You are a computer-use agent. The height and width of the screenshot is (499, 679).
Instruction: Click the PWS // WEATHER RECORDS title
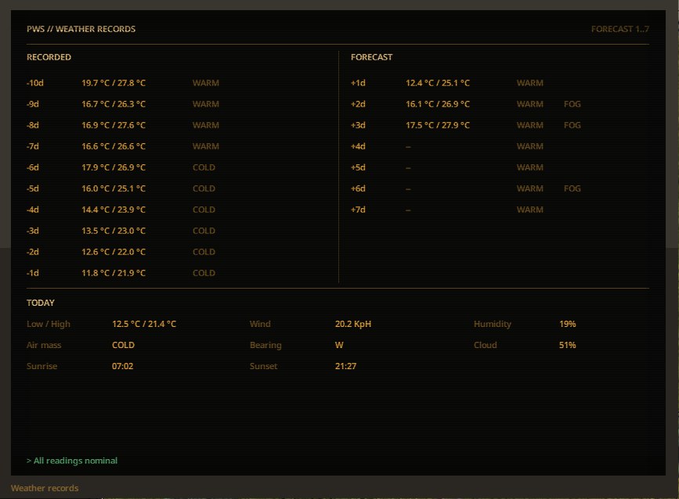point(81,29)
